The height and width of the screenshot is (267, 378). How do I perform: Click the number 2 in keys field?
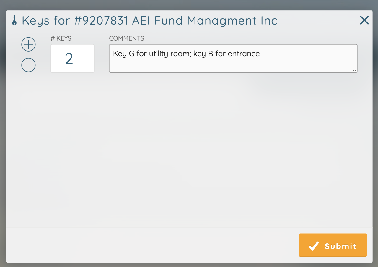click(x=69, y=59)
